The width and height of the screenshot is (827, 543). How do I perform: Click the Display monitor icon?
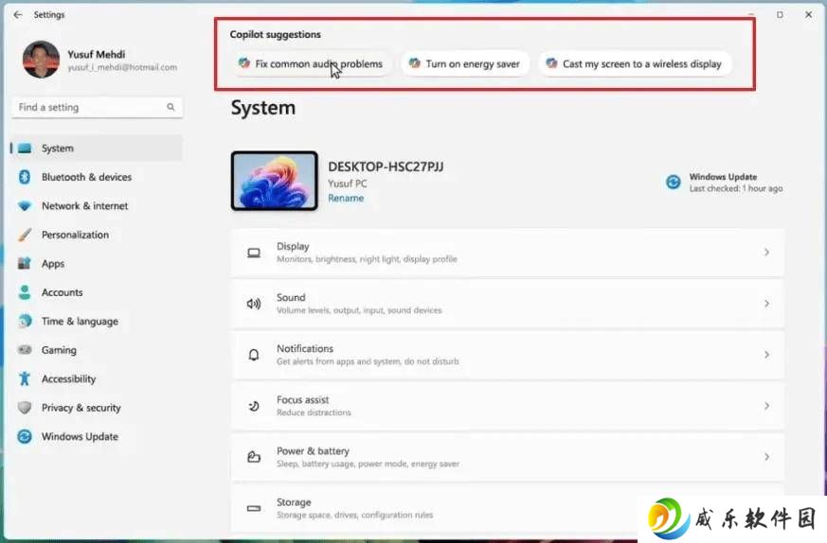click(x=254, y=253)
